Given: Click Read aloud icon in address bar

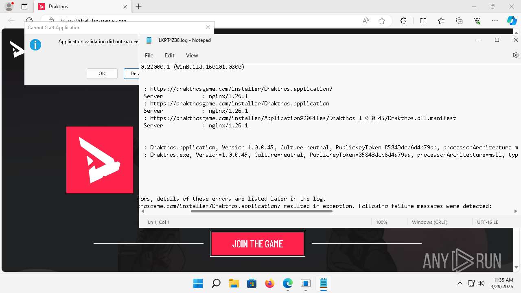Looking at the screenshot, I should [x=366, y=21].
